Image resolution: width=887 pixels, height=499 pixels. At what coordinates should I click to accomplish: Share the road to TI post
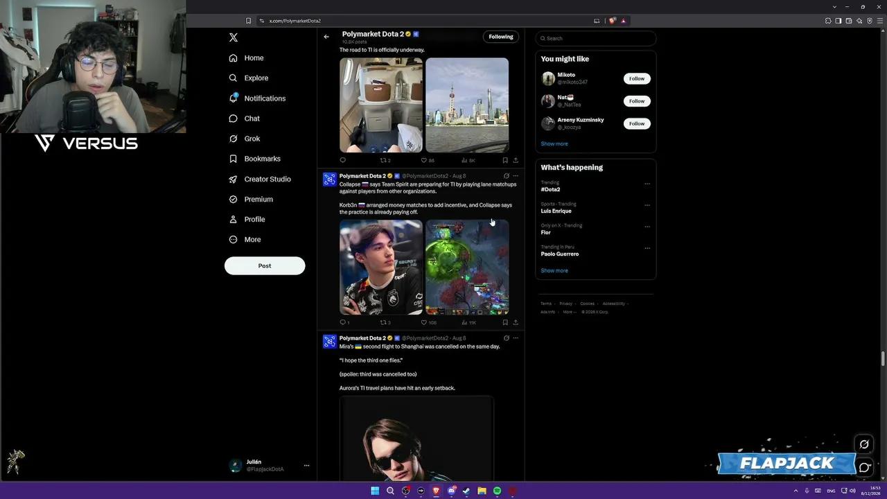click(516, 160)
